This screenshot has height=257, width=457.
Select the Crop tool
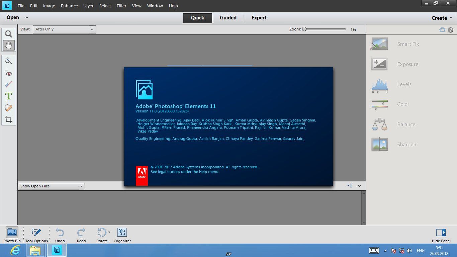point(9,119)
